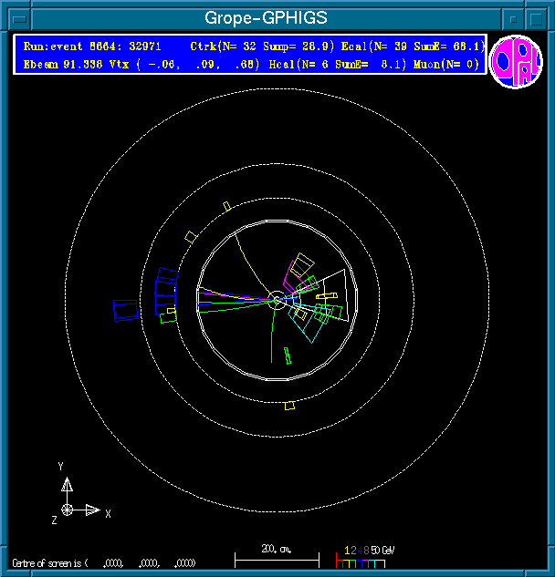Screen dimensions: 555x577
Task: Click the Centre of screen coordinates text
Action: click(x=103, y=562)
